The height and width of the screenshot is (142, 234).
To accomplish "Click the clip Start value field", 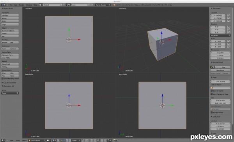I will click(x=220, y=100).
